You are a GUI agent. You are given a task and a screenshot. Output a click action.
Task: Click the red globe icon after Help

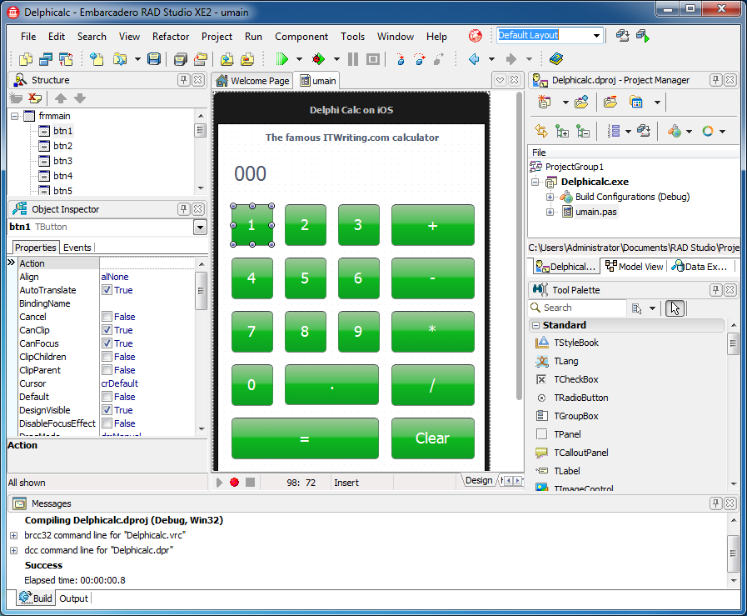coord(475,36)
